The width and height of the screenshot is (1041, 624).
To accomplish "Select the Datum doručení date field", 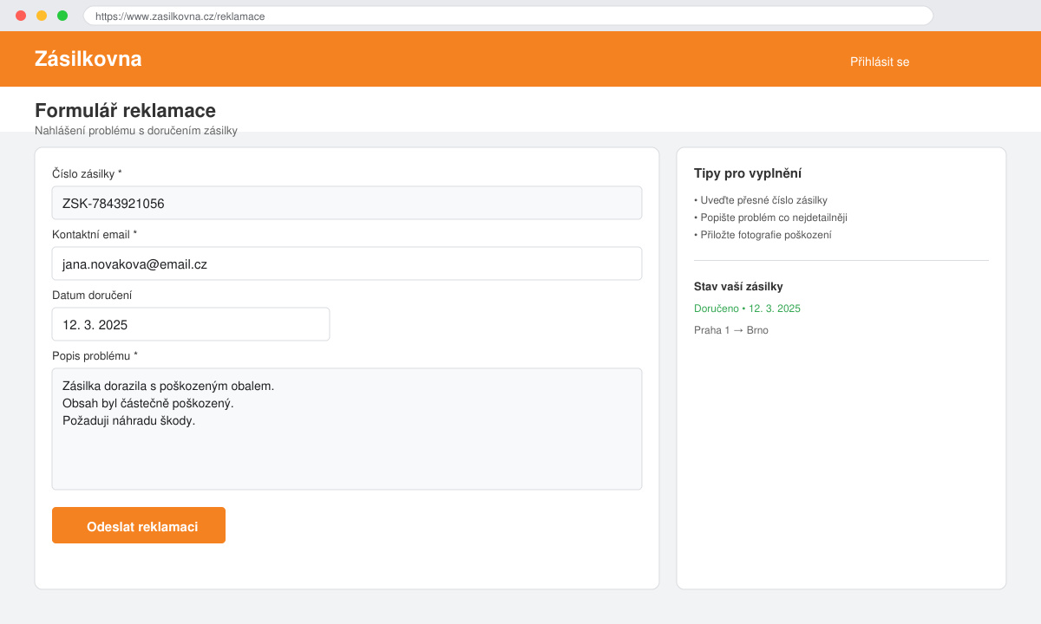I will (191, 324).
